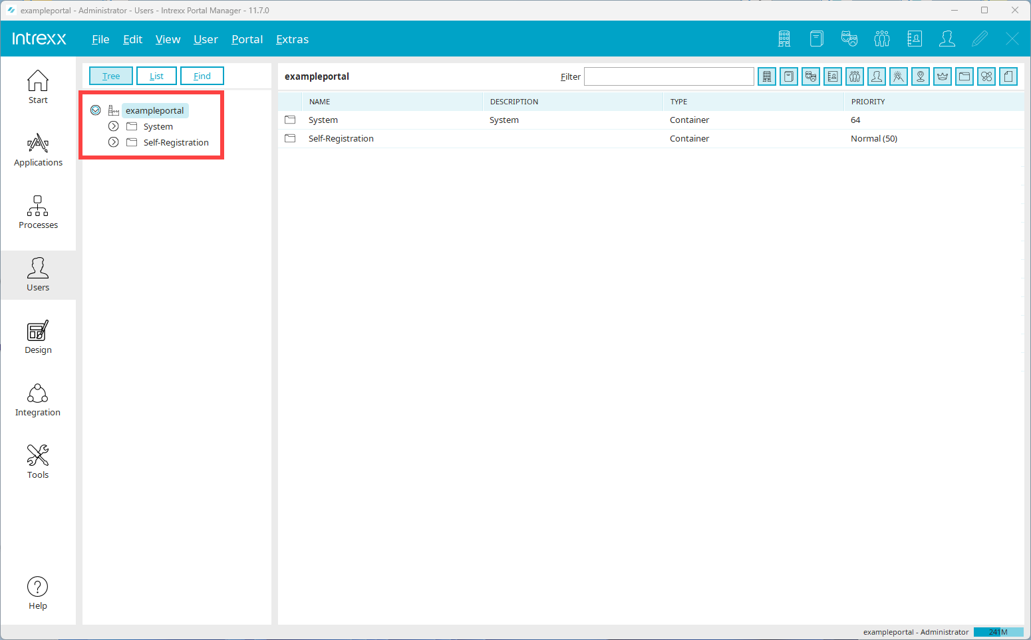Open the Portal menu

247,39
